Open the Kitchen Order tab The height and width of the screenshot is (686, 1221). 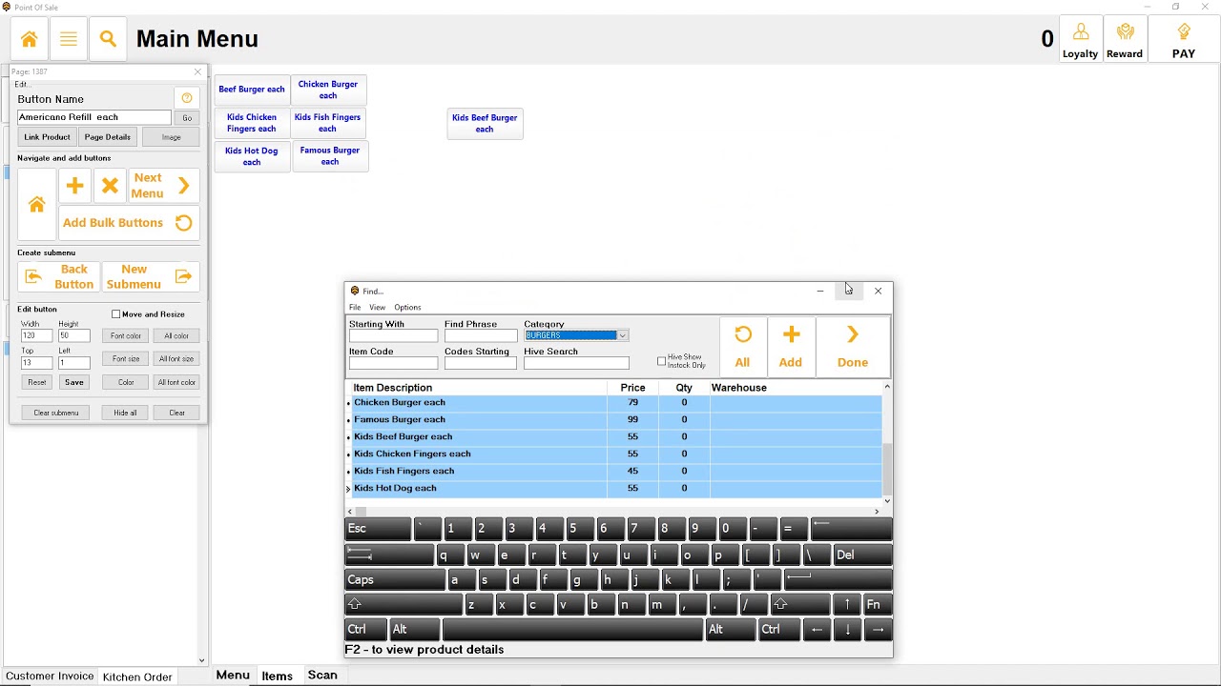pyautogui.click(x=137, y=676)
